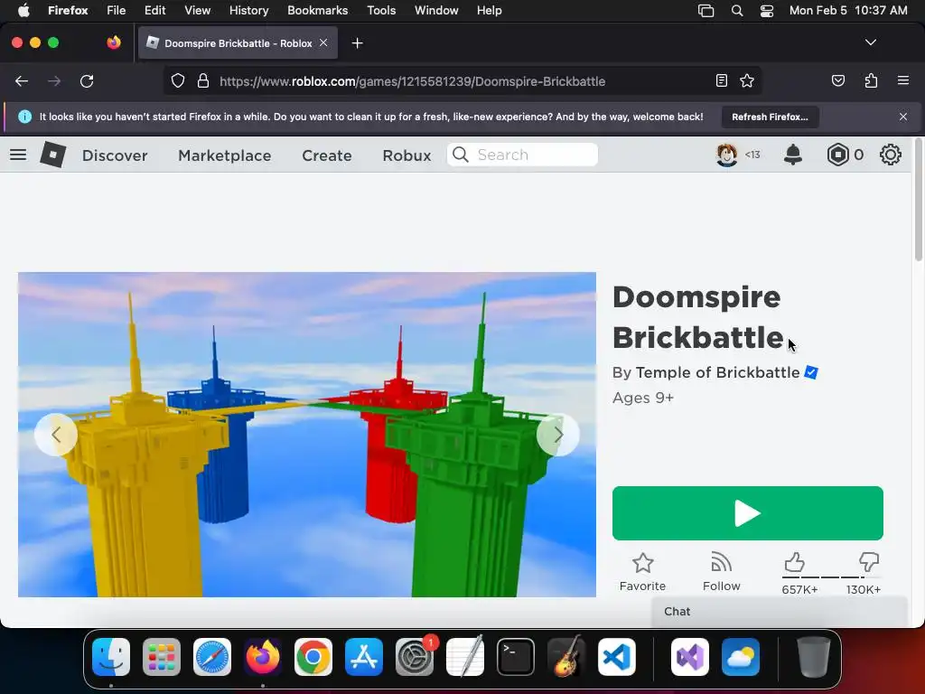Open the Firefox extensions puzzle icon

pos(871,80)
